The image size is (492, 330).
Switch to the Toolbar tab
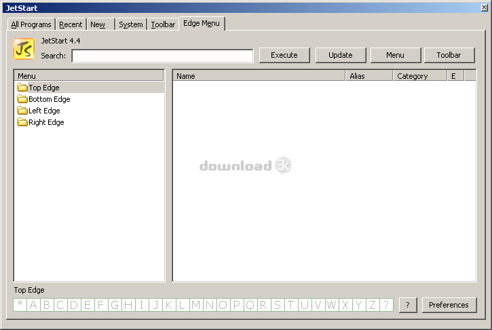163,24
